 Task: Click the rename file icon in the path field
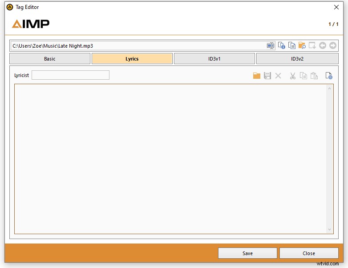(x=270, y=45)
